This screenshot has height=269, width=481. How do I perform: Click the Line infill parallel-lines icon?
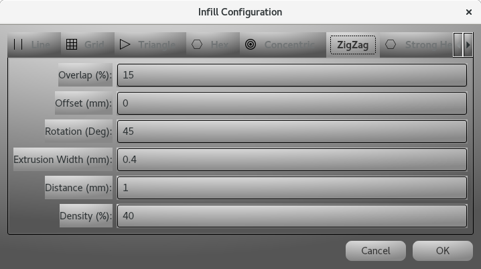(x=18, y=45)
